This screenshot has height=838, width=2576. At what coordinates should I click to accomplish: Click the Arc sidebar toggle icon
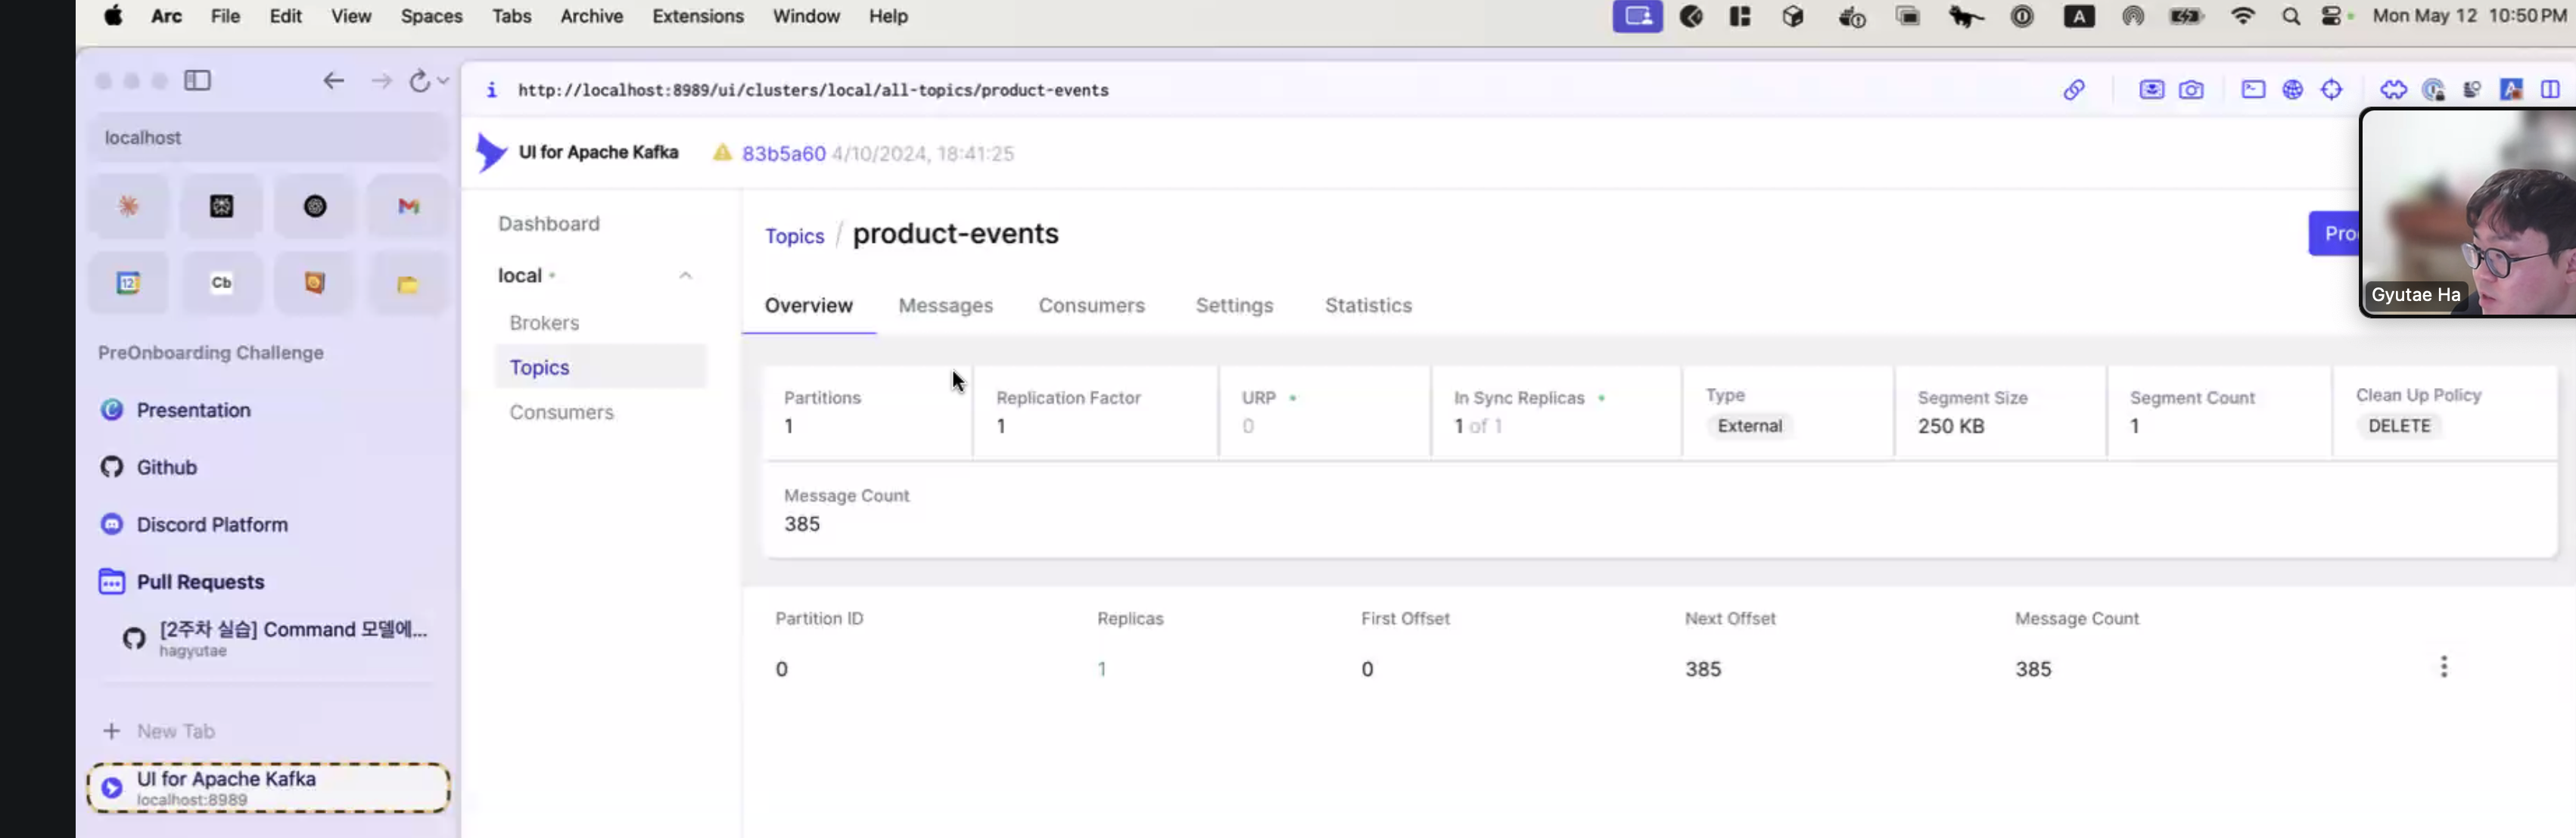coord(197,80)
